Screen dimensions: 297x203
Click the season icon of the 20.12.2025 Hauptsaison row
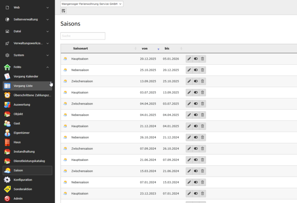(65, 59)
